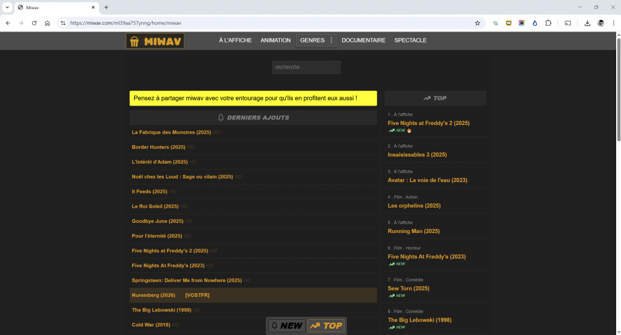The width and height of the screenshot is (621, 335).
Task: Click the MIWAV popcorn logo
Action: pos(155,41)
